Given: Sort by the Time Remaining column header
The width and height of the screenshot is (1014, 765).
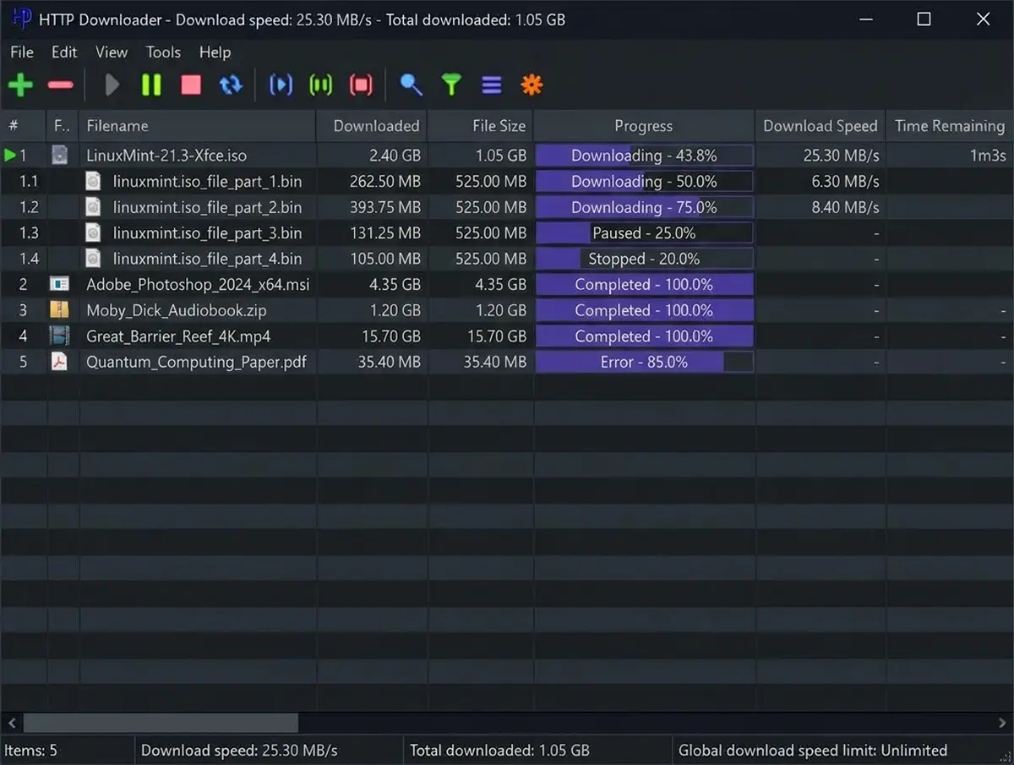Looking at the screenshot, I should point(950,126).
